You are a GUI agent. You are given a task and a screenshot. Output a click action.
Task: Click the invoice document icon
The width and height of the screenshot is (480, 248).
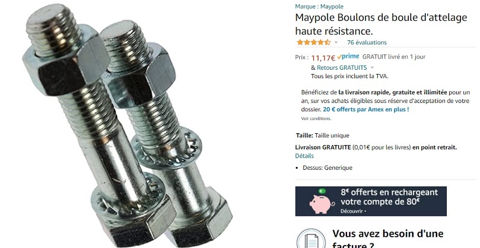[x=311, y=240]
